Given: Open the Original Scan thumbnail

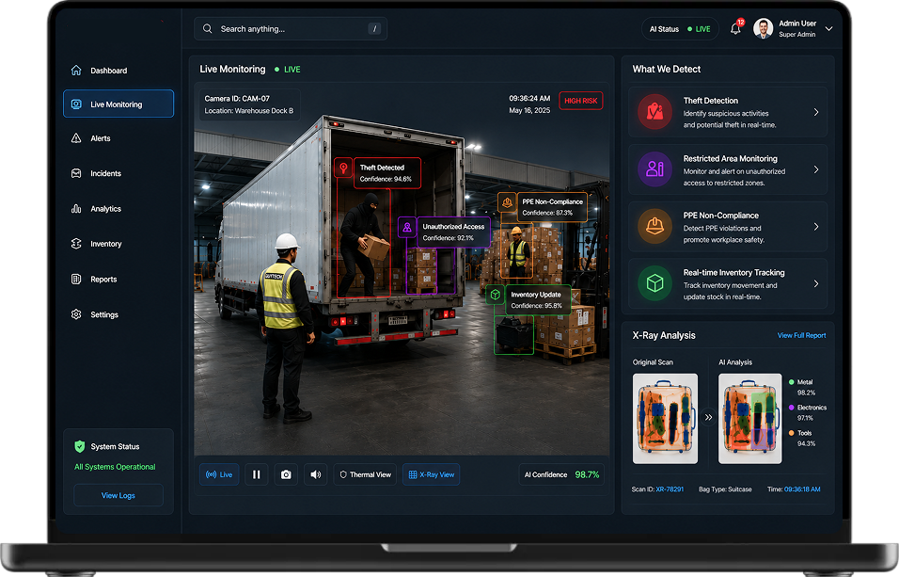Looking at the screenshot, I should 665,418.
